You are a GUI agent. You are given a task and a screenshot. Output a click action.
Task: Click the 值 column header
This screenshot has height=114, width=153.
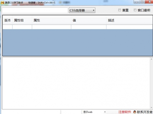89,20
